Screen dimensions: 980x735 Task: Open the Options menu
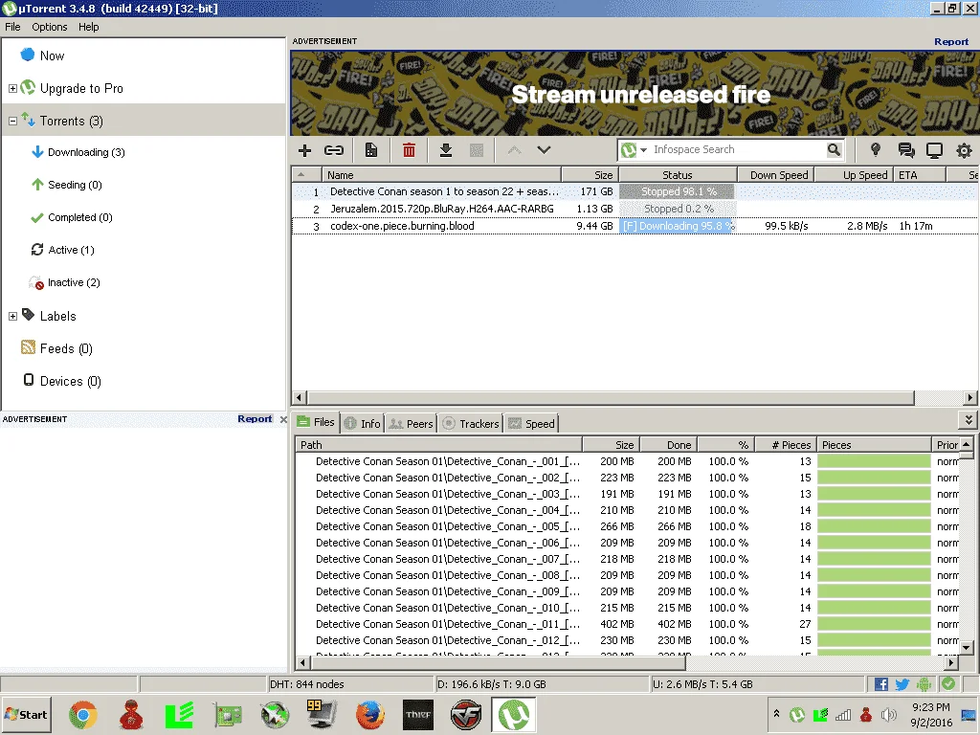coord(50,27)
